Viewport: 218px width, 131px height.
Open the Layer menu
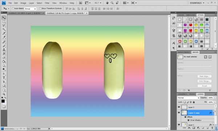(x=31, y=3)
